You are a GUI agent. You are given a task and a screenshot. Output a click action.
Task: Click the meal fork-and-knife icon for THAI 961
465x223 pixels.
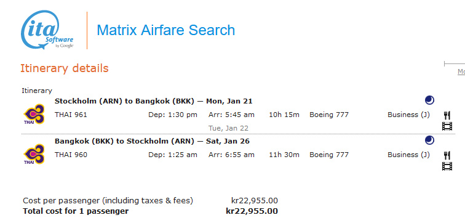[447, 115]
